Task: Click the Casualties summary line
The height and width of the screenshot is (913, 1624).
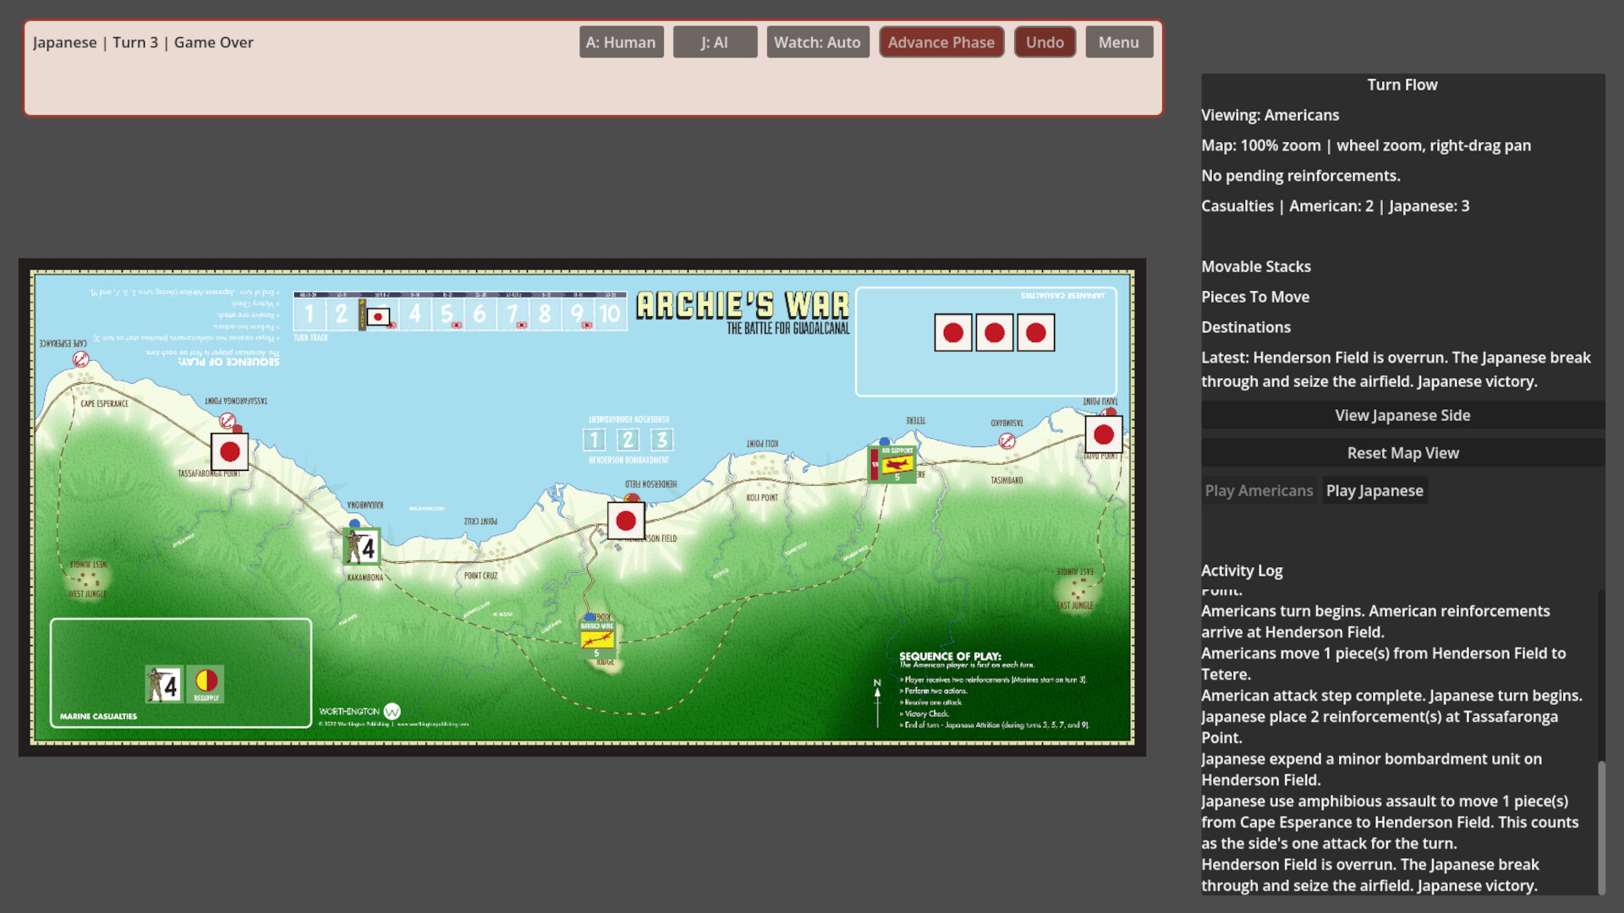Action: click(x=1335, y=206)
